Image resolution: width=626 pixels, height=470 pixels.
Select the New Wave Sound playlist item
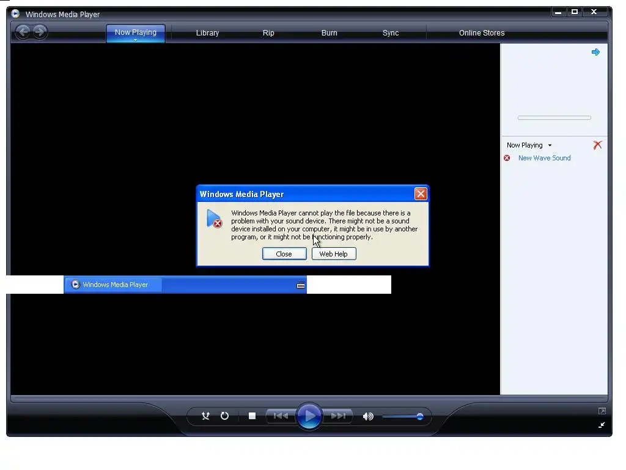[544, 158]
